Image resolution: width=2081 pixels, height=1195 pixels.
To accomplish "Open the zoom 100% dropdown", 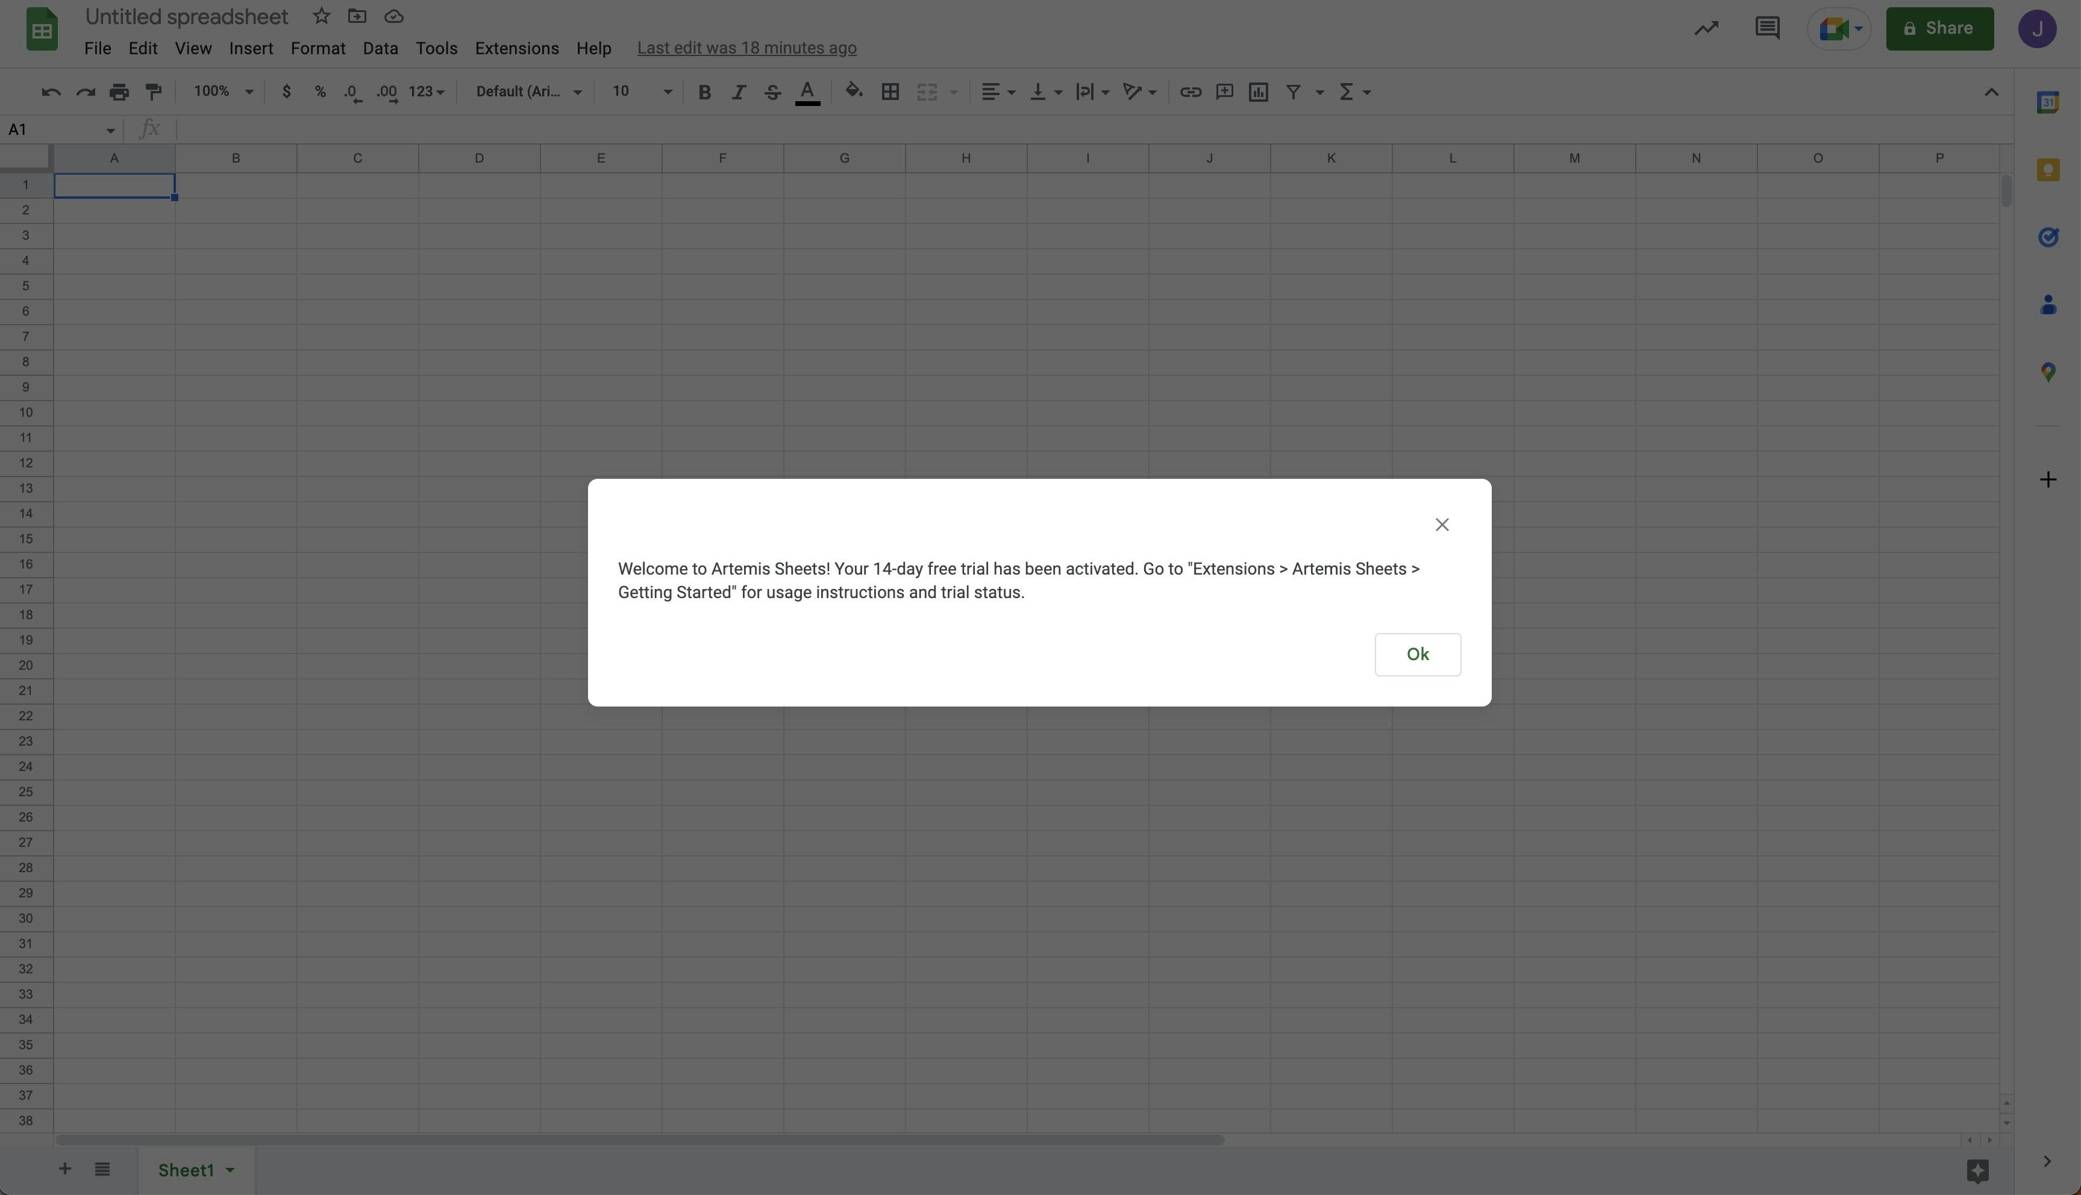I will pos(222,92).
